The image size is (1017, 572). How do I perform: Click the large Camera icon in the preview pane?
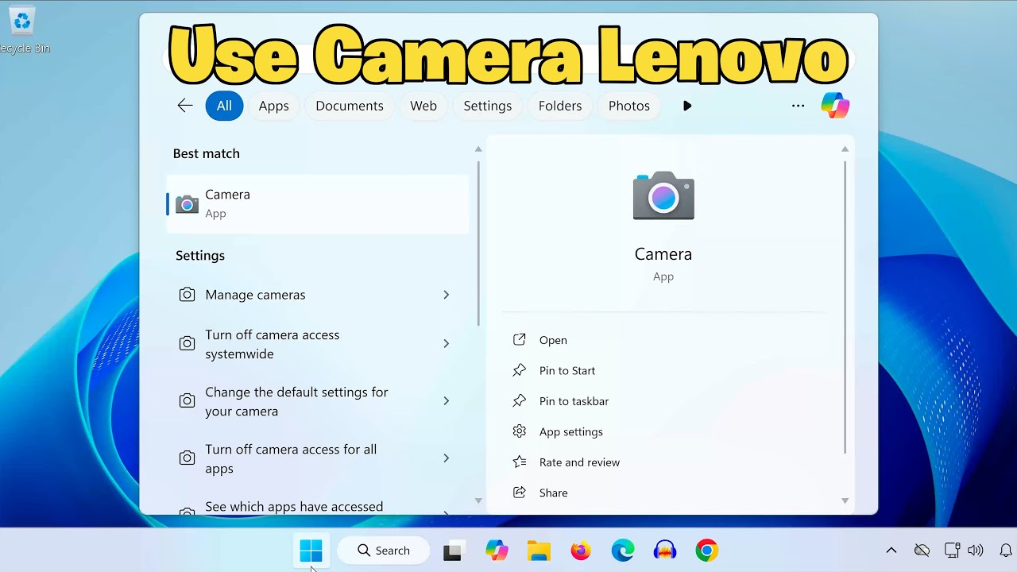663,195
